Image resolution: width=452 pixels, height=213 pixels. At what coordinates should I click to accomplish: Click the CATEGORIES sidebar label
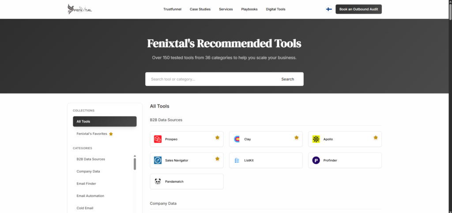pyautogui.click(x=83, y=148)
